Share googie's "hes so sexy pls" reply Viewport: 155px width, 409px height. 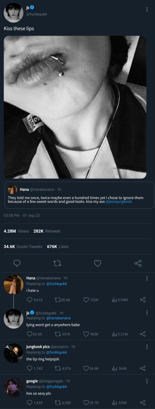[143, 403]
